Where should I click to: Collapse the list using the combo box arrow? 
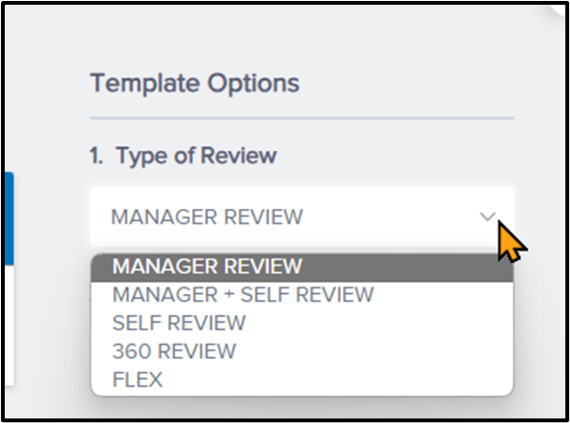pos(488,217)
